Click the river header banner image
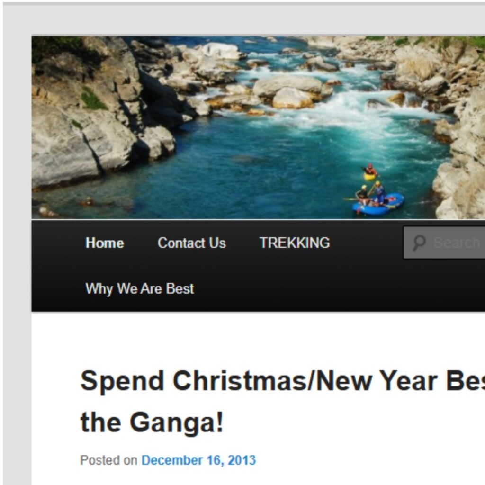The height and width of the screenshot is (485, 485). tap(258, 127)
